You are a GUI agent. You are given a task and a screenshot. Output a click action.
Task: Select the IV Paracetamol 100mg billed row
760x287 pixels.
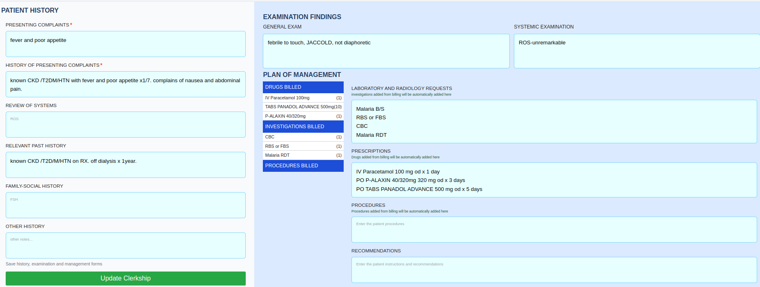(303, 98)
